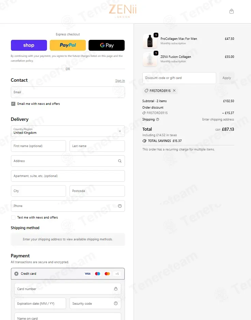This screenshot has width=251, height=320.
Task: Choose PayPal express checkout
Action: click(x=68, y=45)
